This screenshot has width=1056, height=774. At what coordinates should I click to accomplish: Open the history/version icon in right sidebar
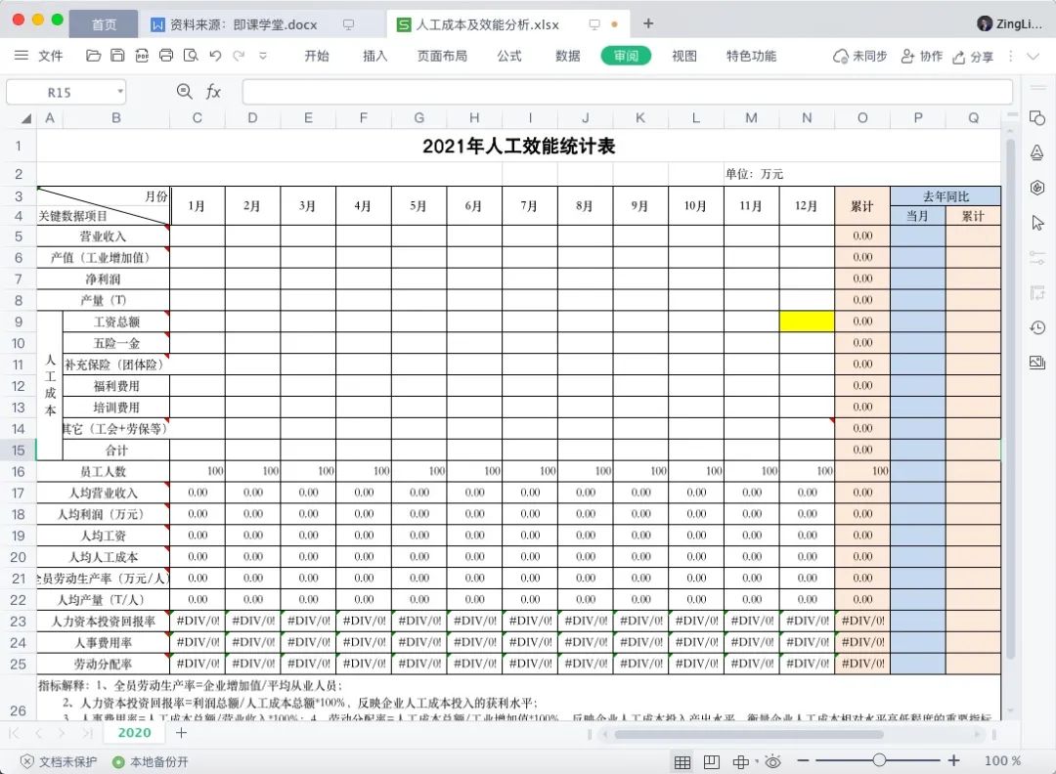coord(1037,328)
